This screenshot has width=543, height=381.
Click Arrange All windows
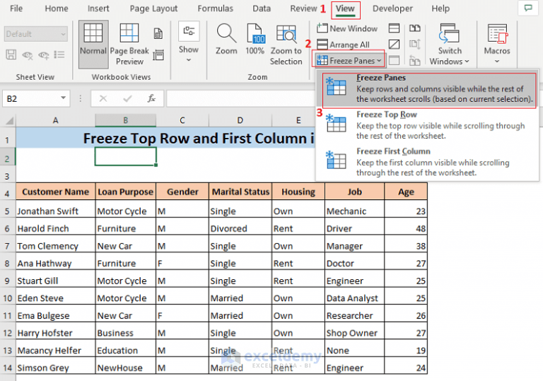pyautogui.click(x=343, y=45)
